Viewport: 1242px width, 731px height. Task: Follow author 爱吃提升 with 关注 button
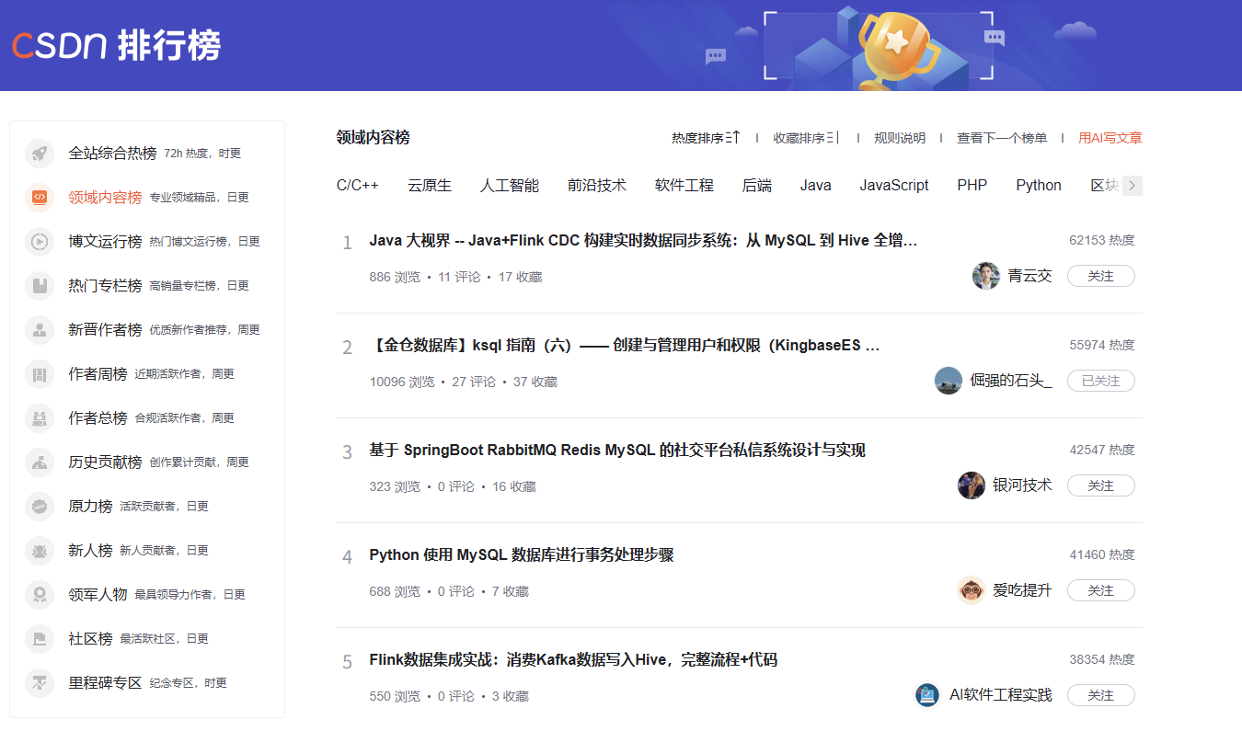[x=1101, y=590]
